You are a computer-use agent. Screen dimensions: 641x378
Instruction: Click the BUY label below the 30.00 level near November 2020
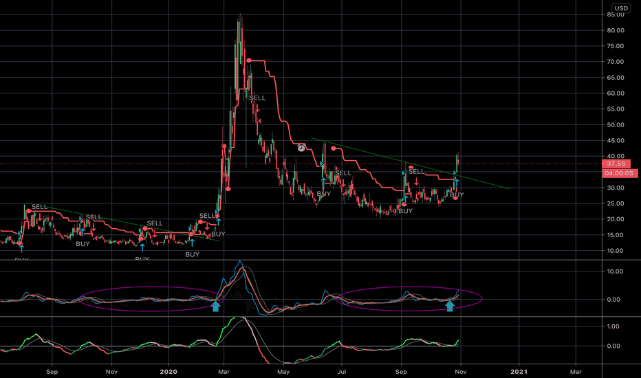(457, 195)
